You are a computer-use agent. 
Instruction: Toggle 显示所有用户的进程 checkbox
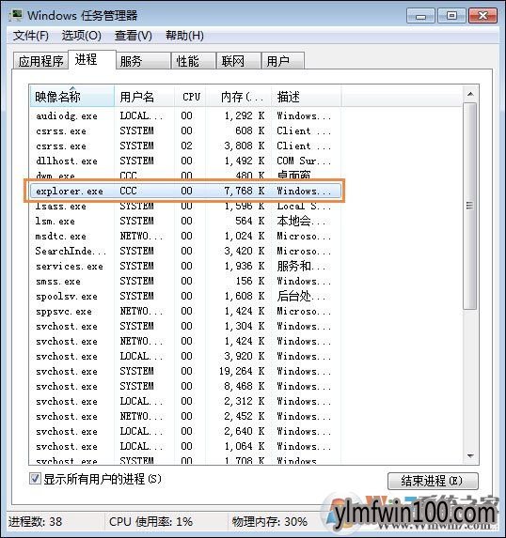click(35, 478)
